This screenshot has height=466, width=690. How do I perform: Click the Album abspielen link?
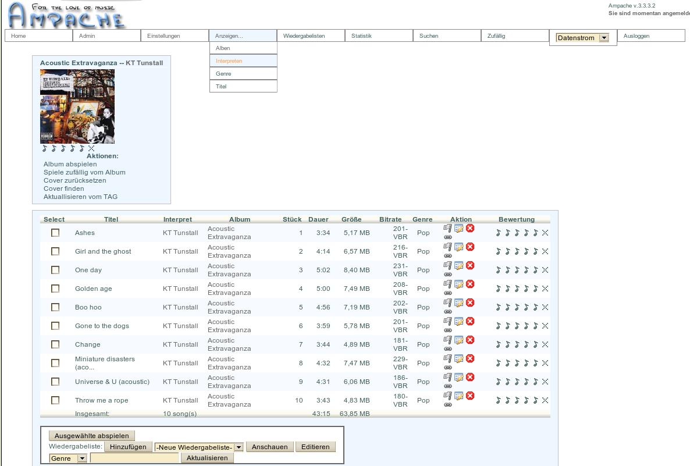pyautogui.click(x=70, y=164)
